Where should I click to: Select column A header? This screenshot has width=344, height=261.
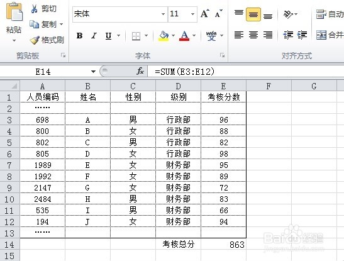pos(43,86)
